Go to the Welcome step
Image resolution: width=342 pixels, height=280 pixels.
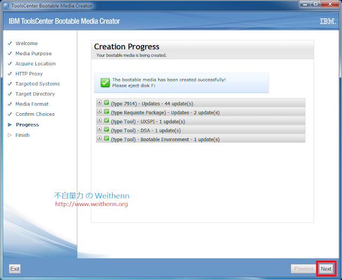(x=27, y=43)
